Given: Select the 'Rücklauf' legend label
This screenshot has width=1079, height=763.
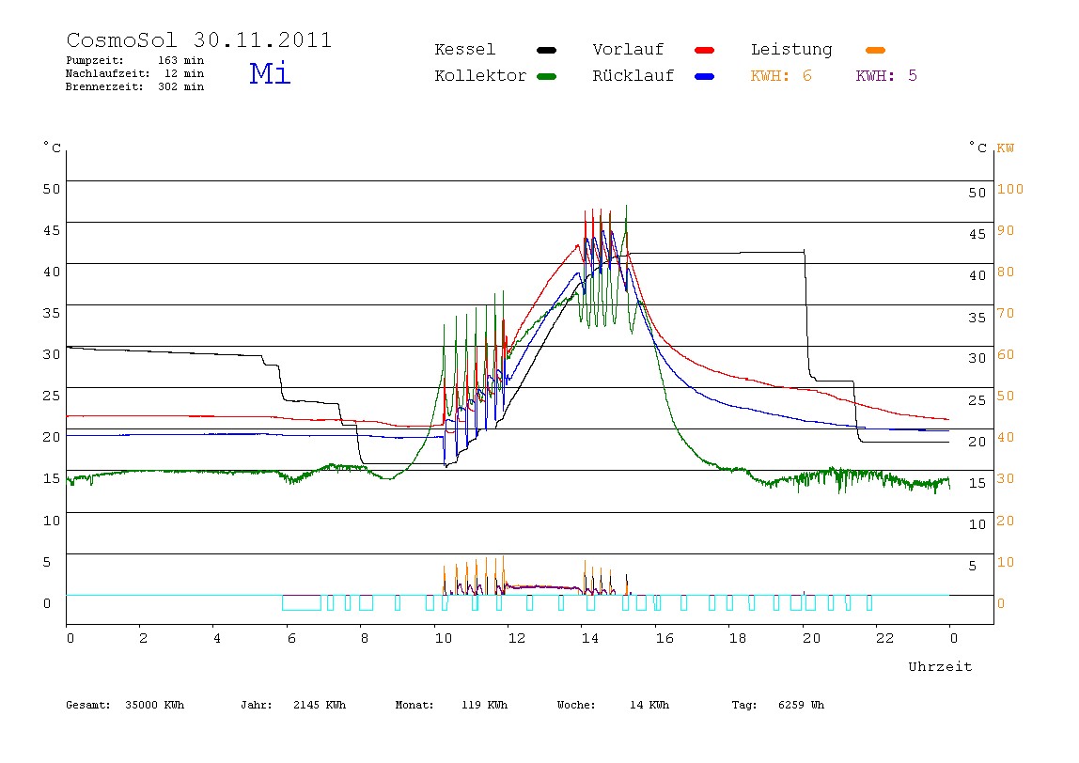Looking at the screenshot, I should [x=633, y=76].
